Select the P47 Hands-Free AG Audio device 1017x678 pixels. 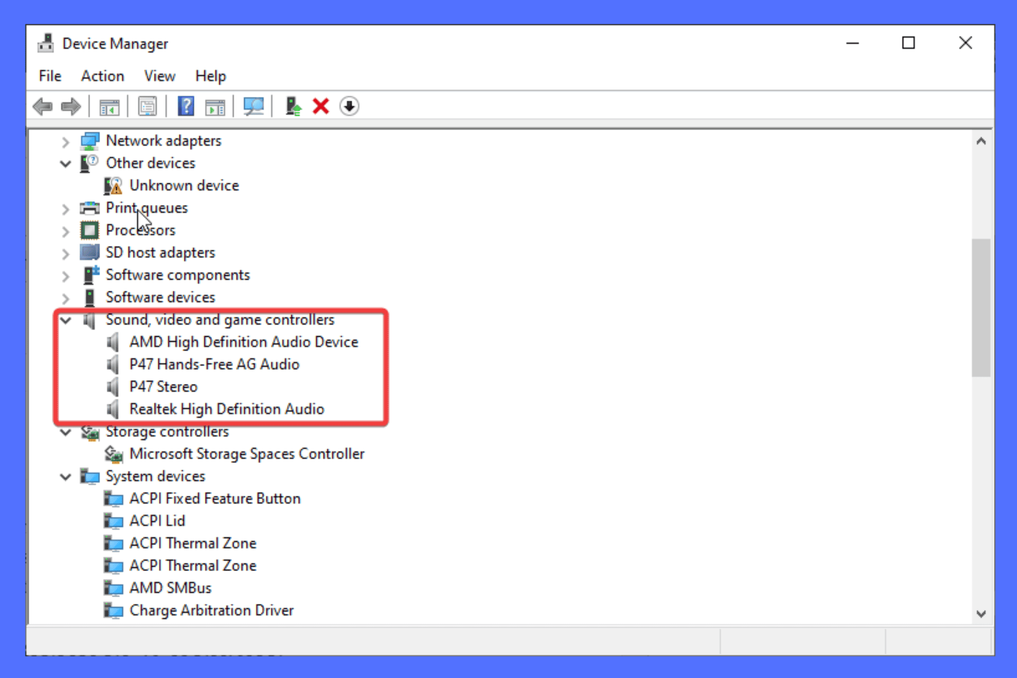tap(214, 364)
